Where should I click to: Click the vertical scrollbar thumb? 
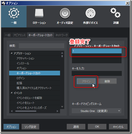62,56
